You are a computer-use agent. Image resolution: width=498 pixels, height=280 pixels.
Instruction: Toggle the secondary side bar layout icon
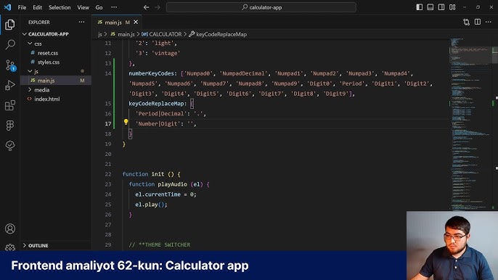(x=441, y=7)
